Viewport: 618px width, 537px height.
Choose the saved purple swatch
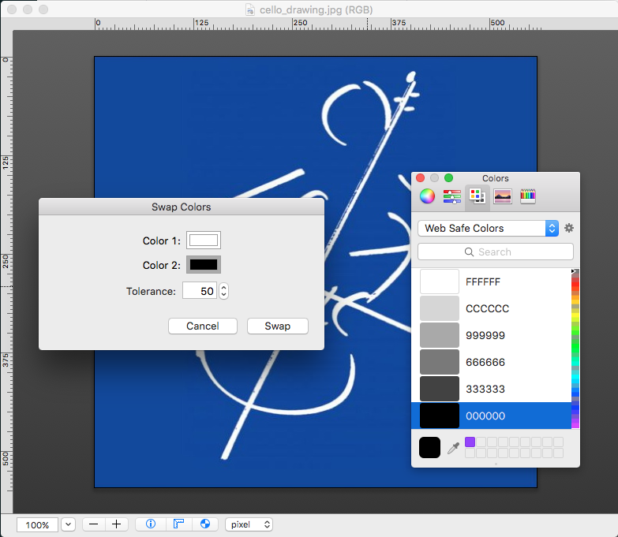click(x=470, y=442)
